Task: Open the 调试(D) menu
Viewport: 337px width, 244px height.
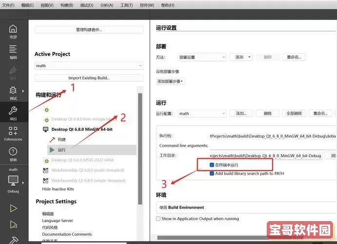Action: [87, 5]
